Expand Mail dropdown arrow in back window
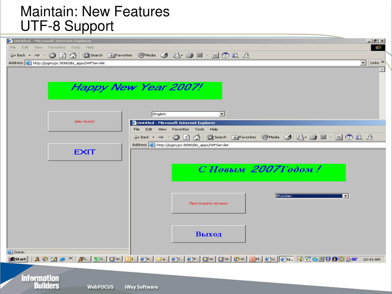 tap(182, 55)
